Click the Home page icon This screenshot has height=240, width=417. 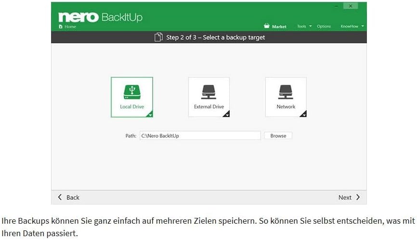61,26
